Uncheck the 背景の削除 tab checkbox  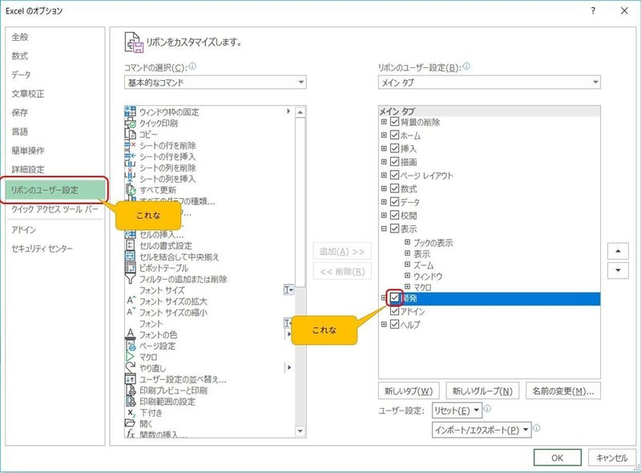pos(394,122)
